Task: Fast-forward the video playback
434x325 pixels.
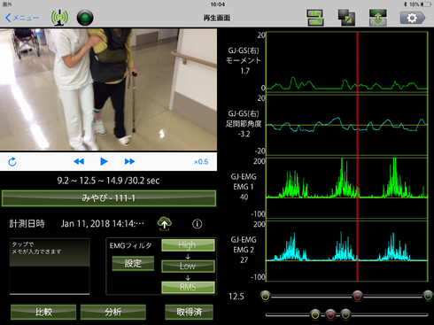Action: 129,161
